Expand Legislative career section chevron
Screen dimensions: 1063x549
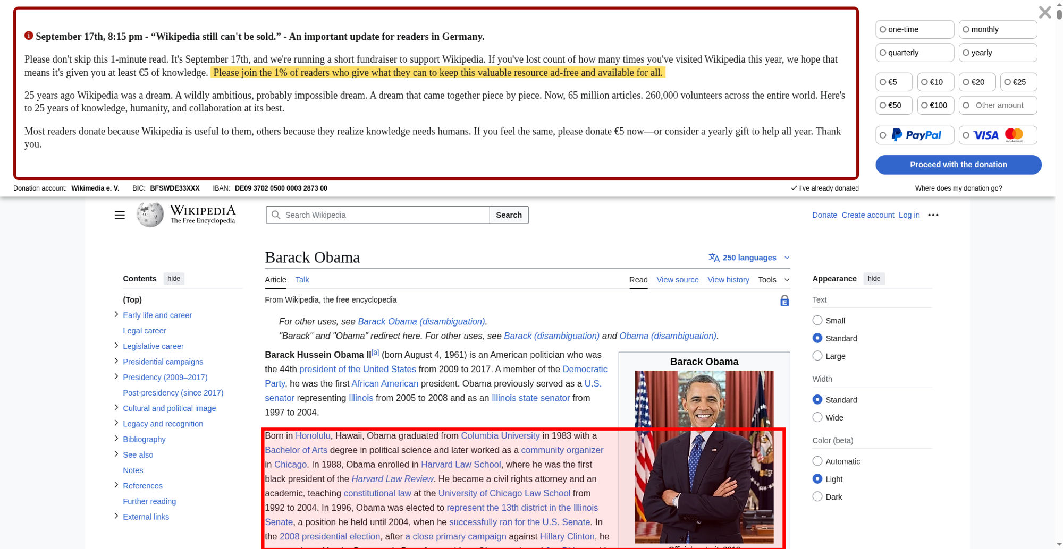(116, 345)
